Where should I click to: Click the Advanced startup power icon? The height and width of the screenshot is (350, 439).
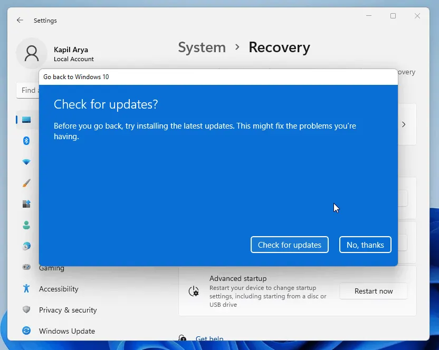193,291
